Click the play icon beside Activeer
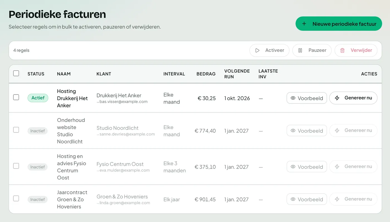The height and width of the screenshot is (222, 390). 257,50
